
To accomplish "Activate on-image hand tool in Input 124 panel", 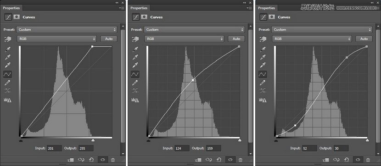I will click(135, 39).
